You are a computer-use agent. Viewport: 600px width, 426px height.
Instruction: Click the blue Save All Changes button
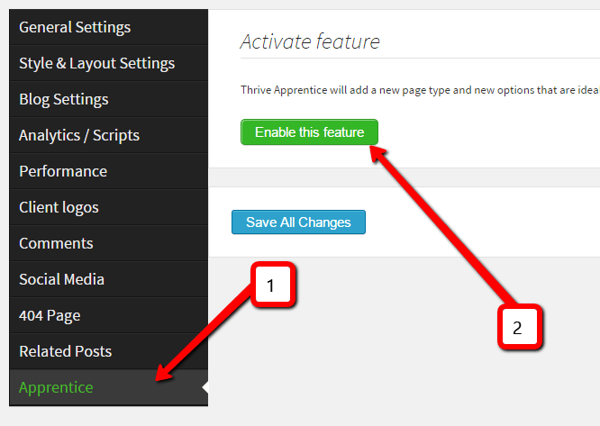[298, 222]
